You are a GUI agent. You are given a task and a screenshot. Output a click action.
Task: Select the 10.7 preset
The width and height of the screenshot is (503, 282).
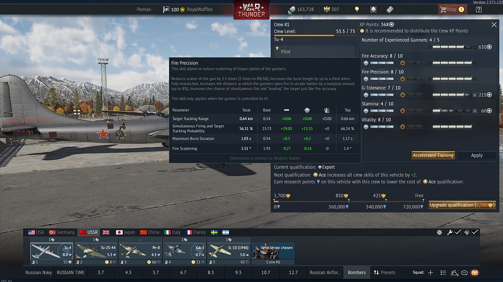coord(266,272)
